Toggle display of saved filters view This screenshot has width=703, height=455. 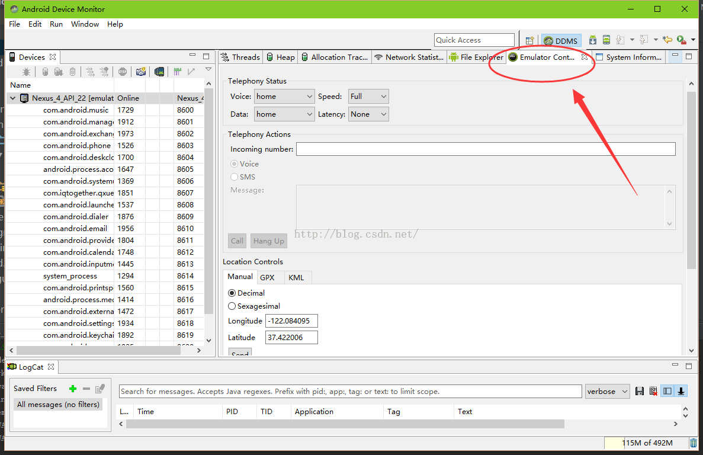667,392
